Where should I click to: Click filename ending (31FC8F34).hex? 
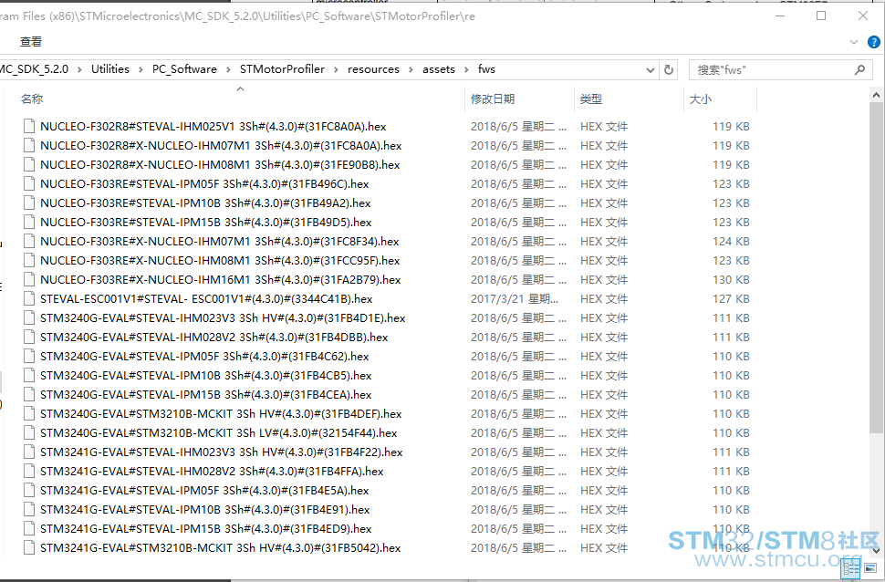(220, 241)
